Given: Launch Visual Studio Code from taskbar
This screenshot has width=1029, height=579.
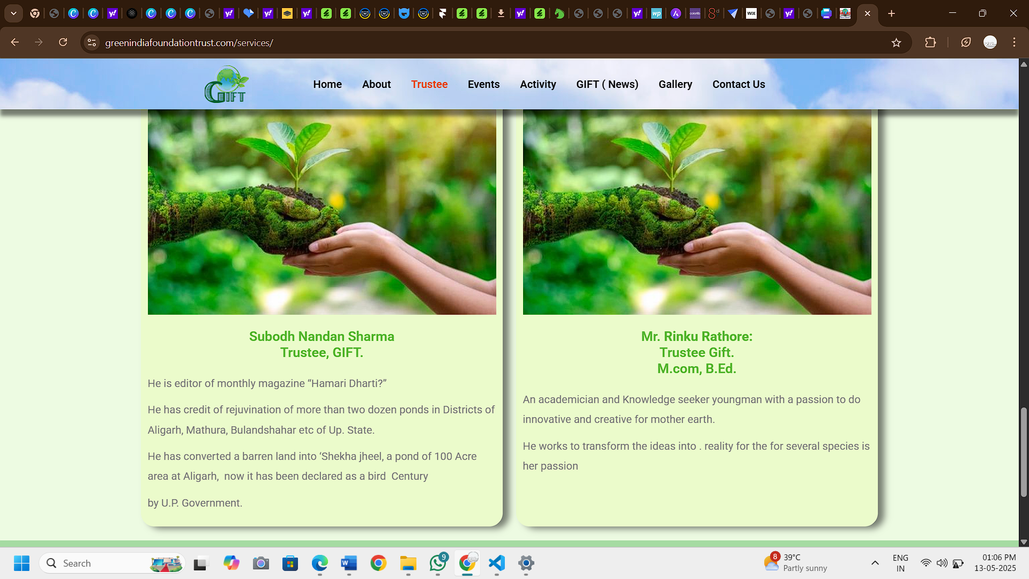Looking at the screenshot, I should tap(497, 563).
